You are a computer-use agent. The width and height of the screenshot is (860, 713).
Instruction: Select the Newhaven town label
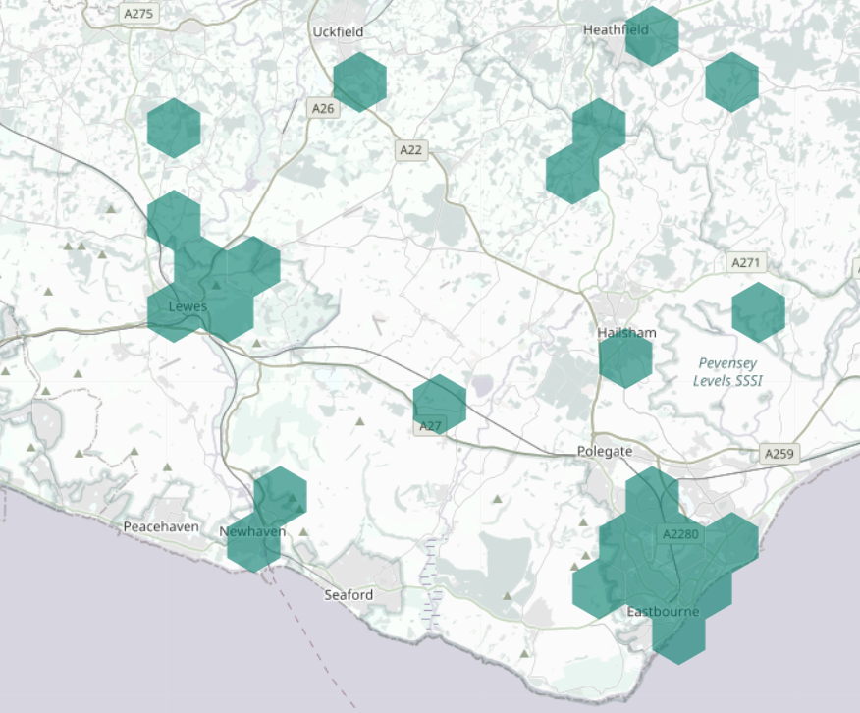[252, 531]
